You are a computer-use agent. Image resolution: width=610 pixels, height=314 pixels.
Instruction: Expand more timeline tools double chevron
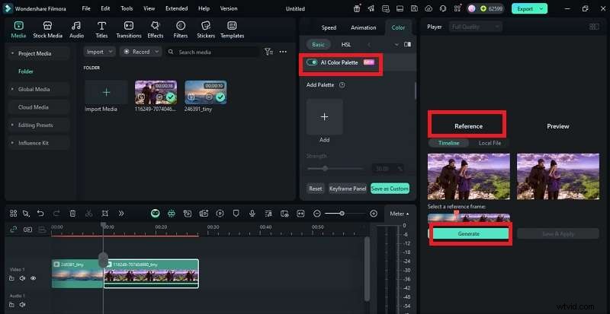coord(121,213)
